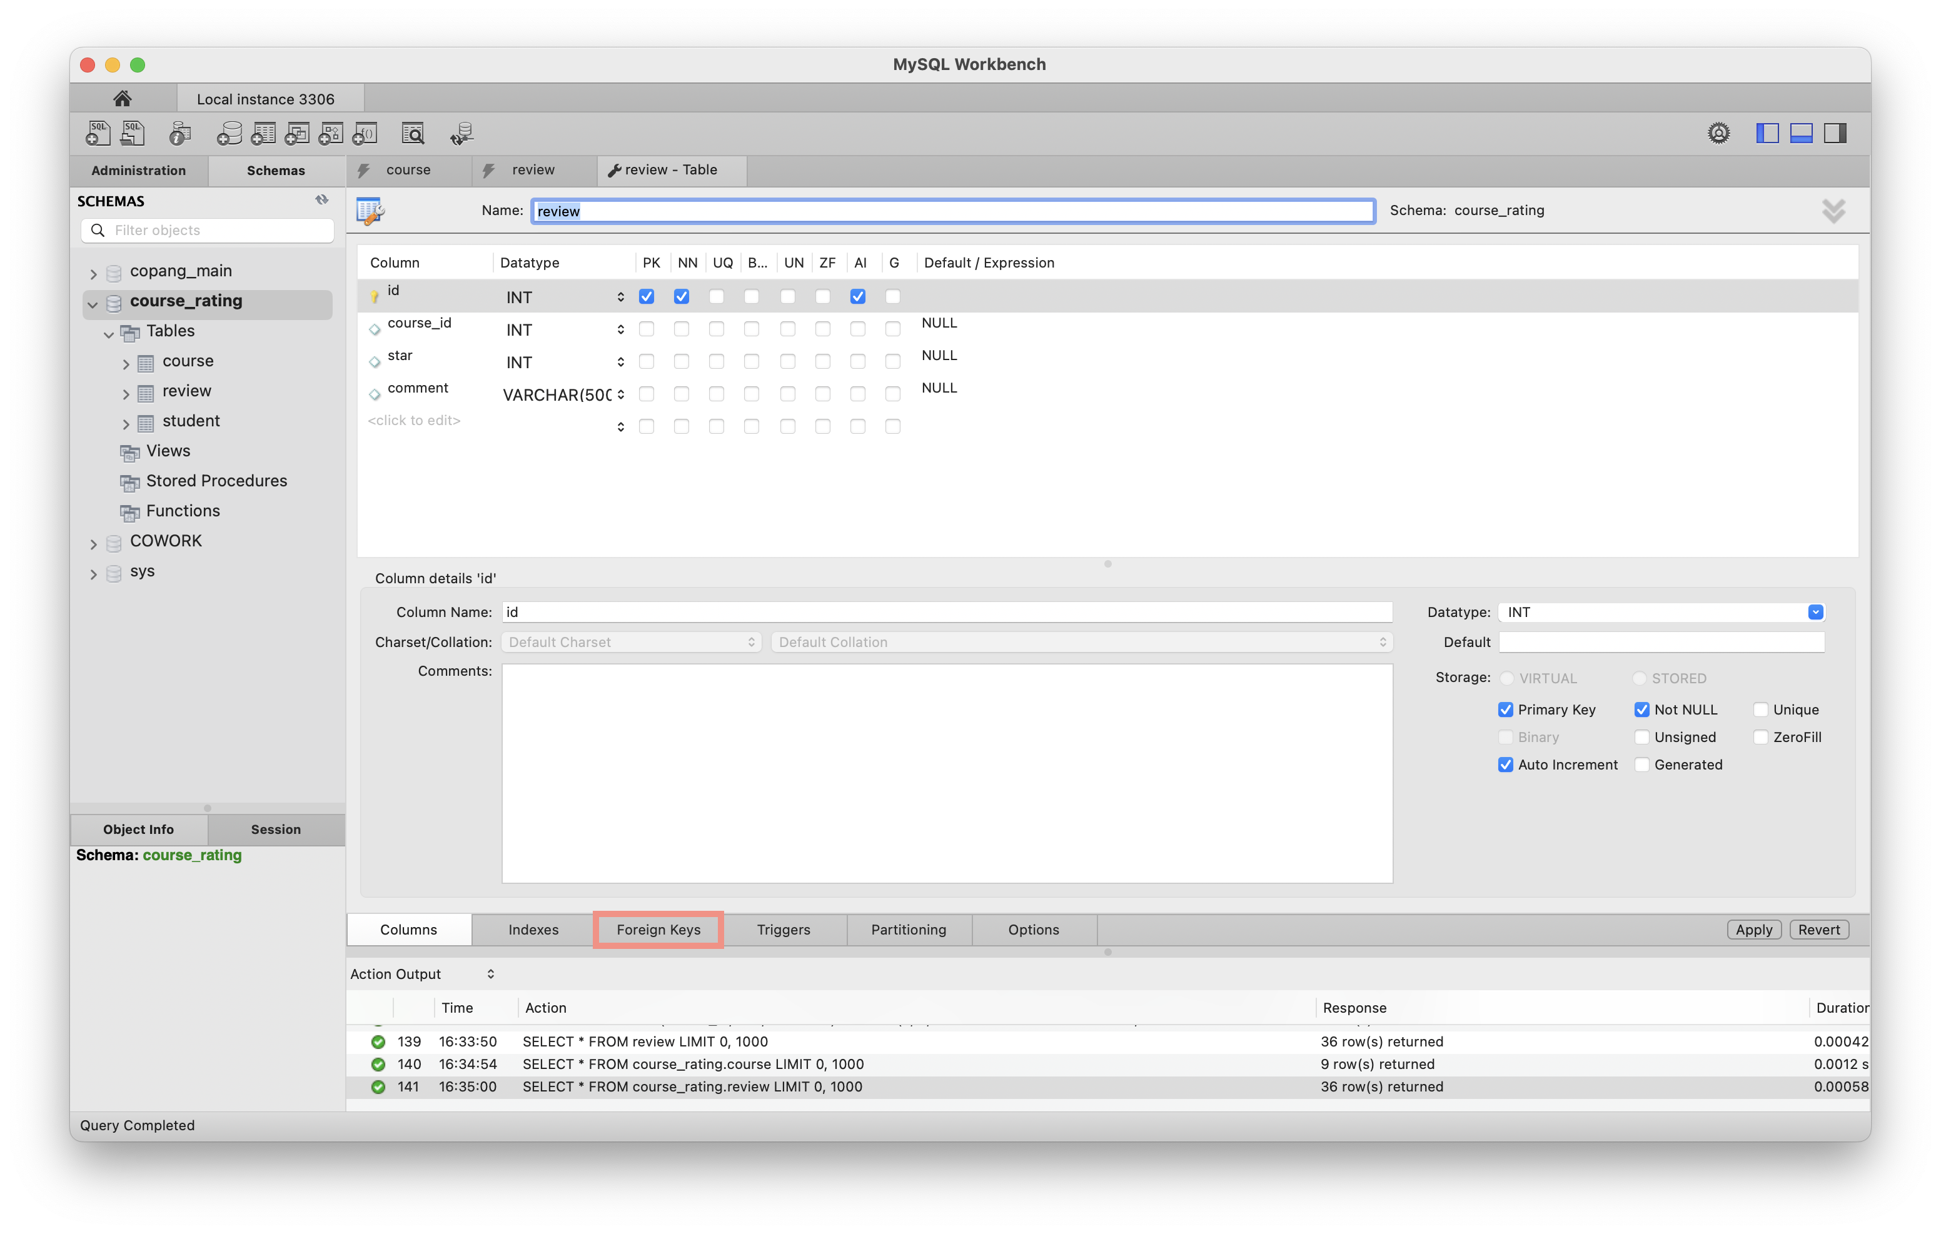Image resolution: width=1941 pixels, height=1234 pixels.
Task: Click the create new table icon
Action: [x=263, y=133]
